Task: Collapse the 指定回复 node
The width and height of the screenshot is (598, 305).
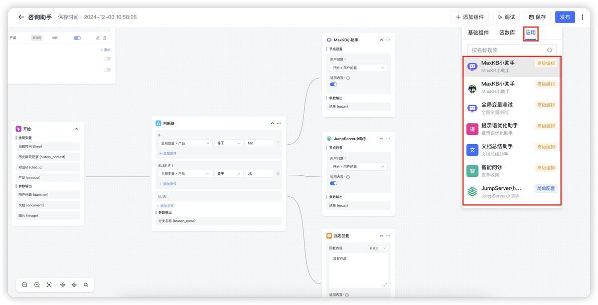Action: [x=381, y=236]
